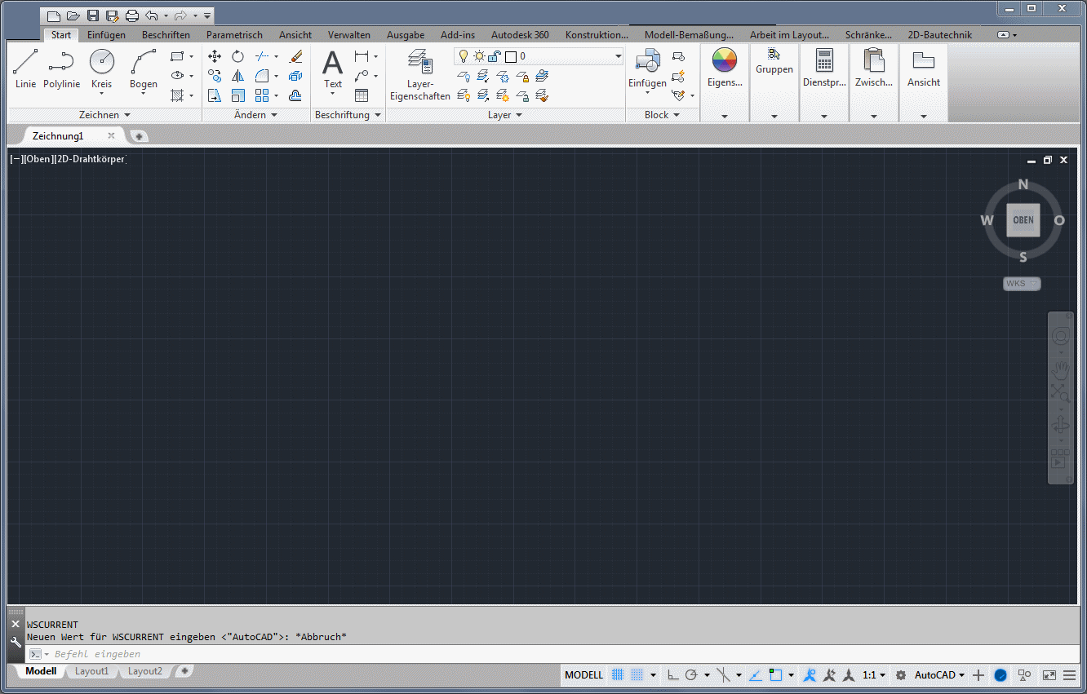The image size is (1087, 694).
Task: Select the Stretch tool icon
Action: 215,95
